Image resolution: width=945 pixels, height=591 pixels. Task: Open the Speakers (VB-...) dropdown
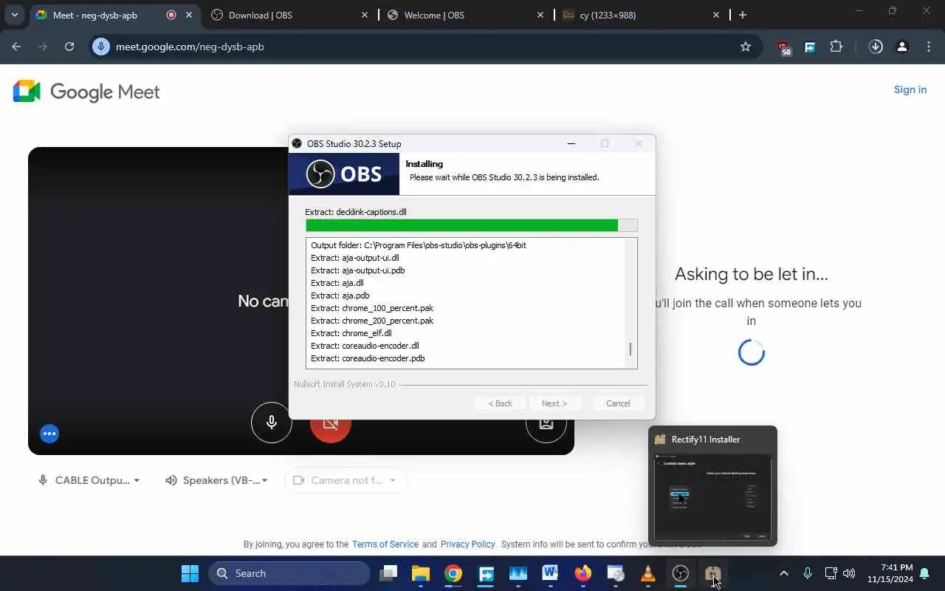216,480
